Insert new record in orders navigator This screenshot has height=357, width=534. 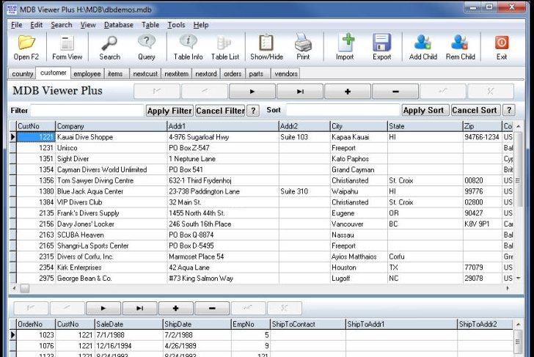coord(176,309)
